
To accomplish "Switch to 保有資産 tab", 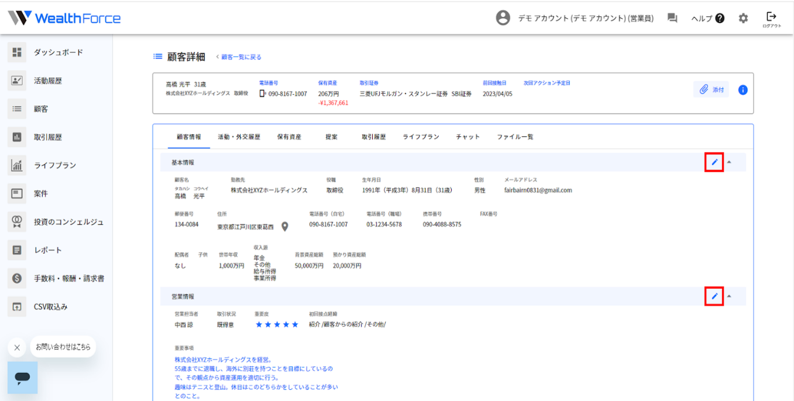I will [x=289, y=137].
